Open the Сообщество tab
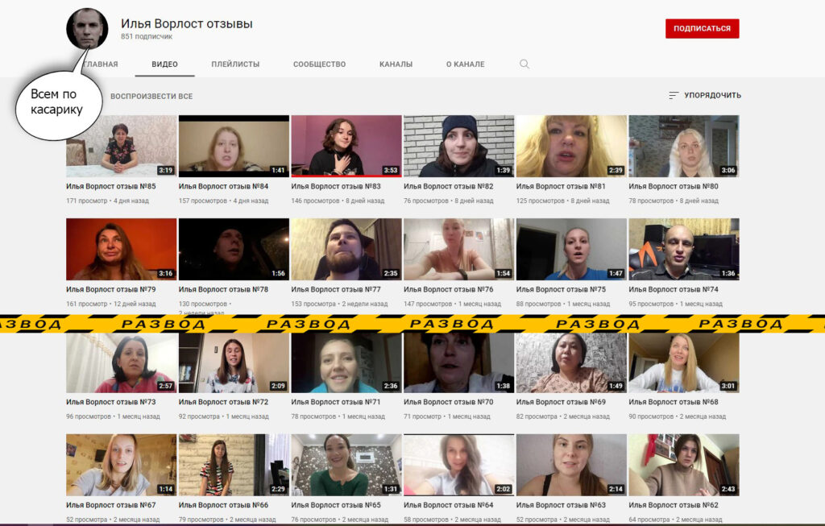 coord(319,64)
